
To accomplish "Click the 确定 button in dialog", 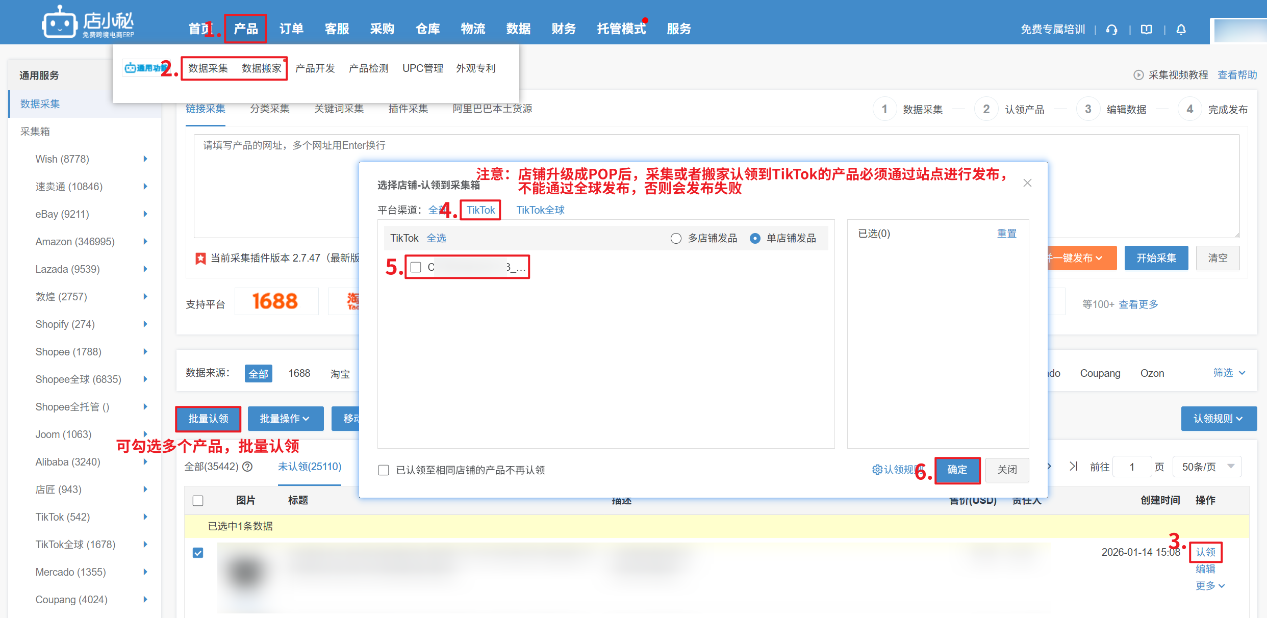I will [x=957, y=470].
